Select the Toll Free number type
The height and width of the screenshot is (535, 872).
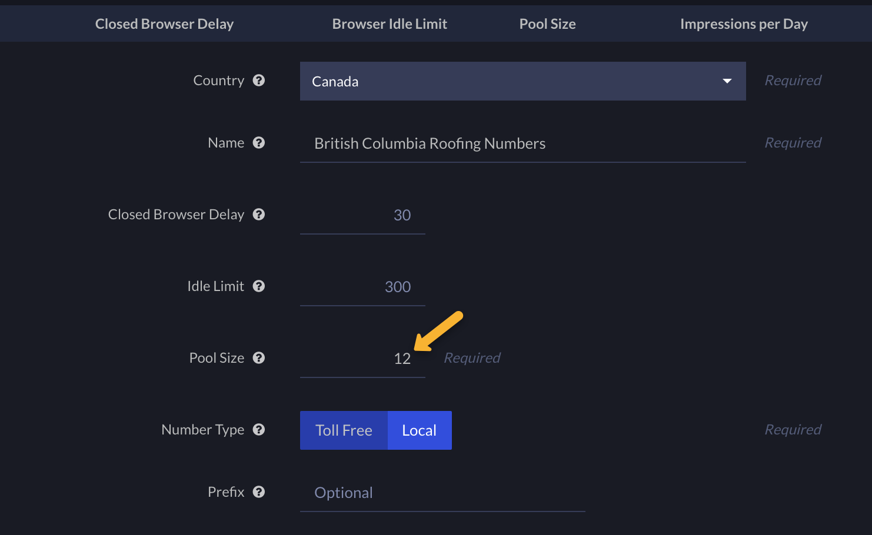click(344, 430)
